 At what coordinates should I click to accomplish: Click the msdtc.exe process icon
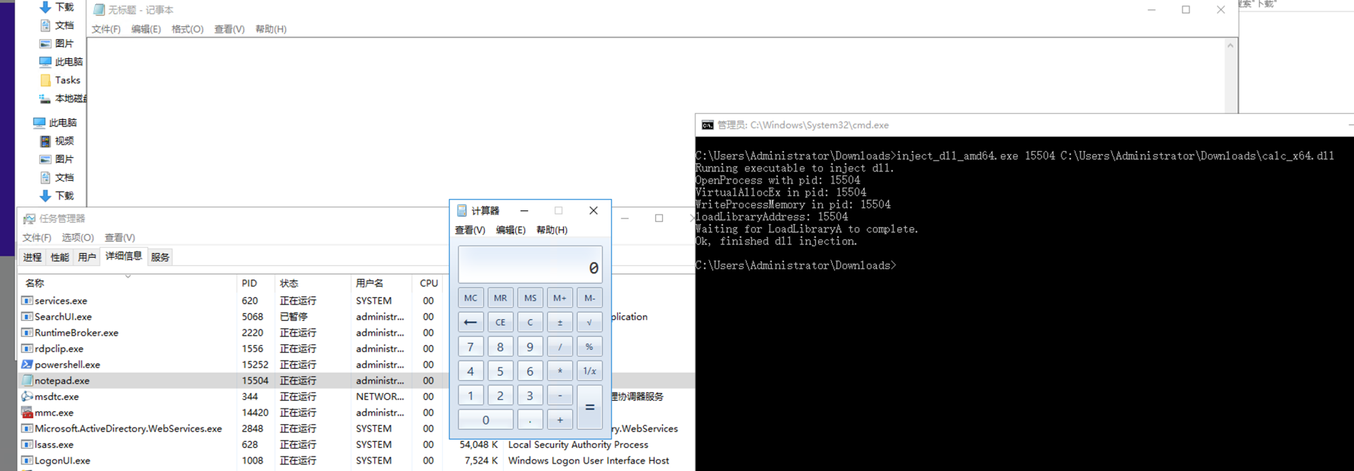pyautogui.click(x=27, y=397)
